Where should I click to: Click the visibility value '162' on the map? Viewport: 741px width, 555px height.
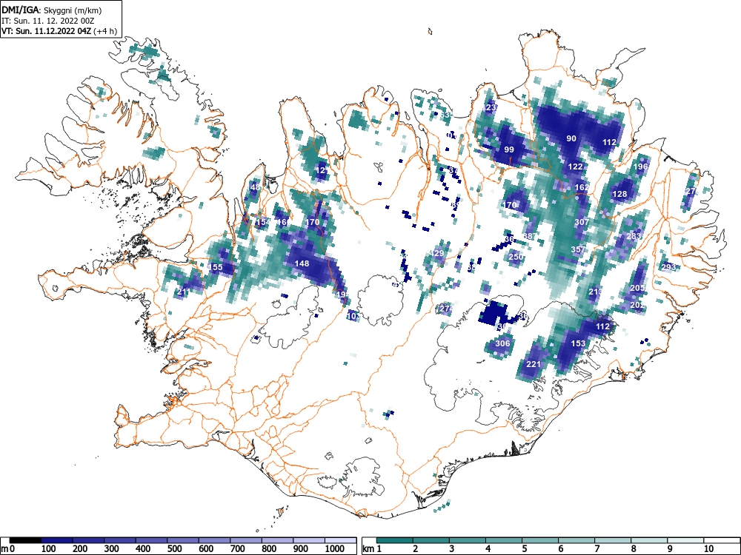click(x=582, y=187)
